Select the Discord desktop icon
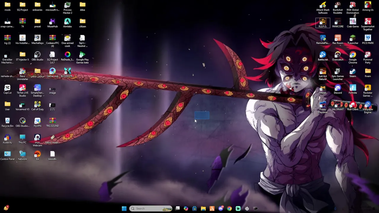The width and height of the screenshot is (379, 213). (x=338, y=89)
